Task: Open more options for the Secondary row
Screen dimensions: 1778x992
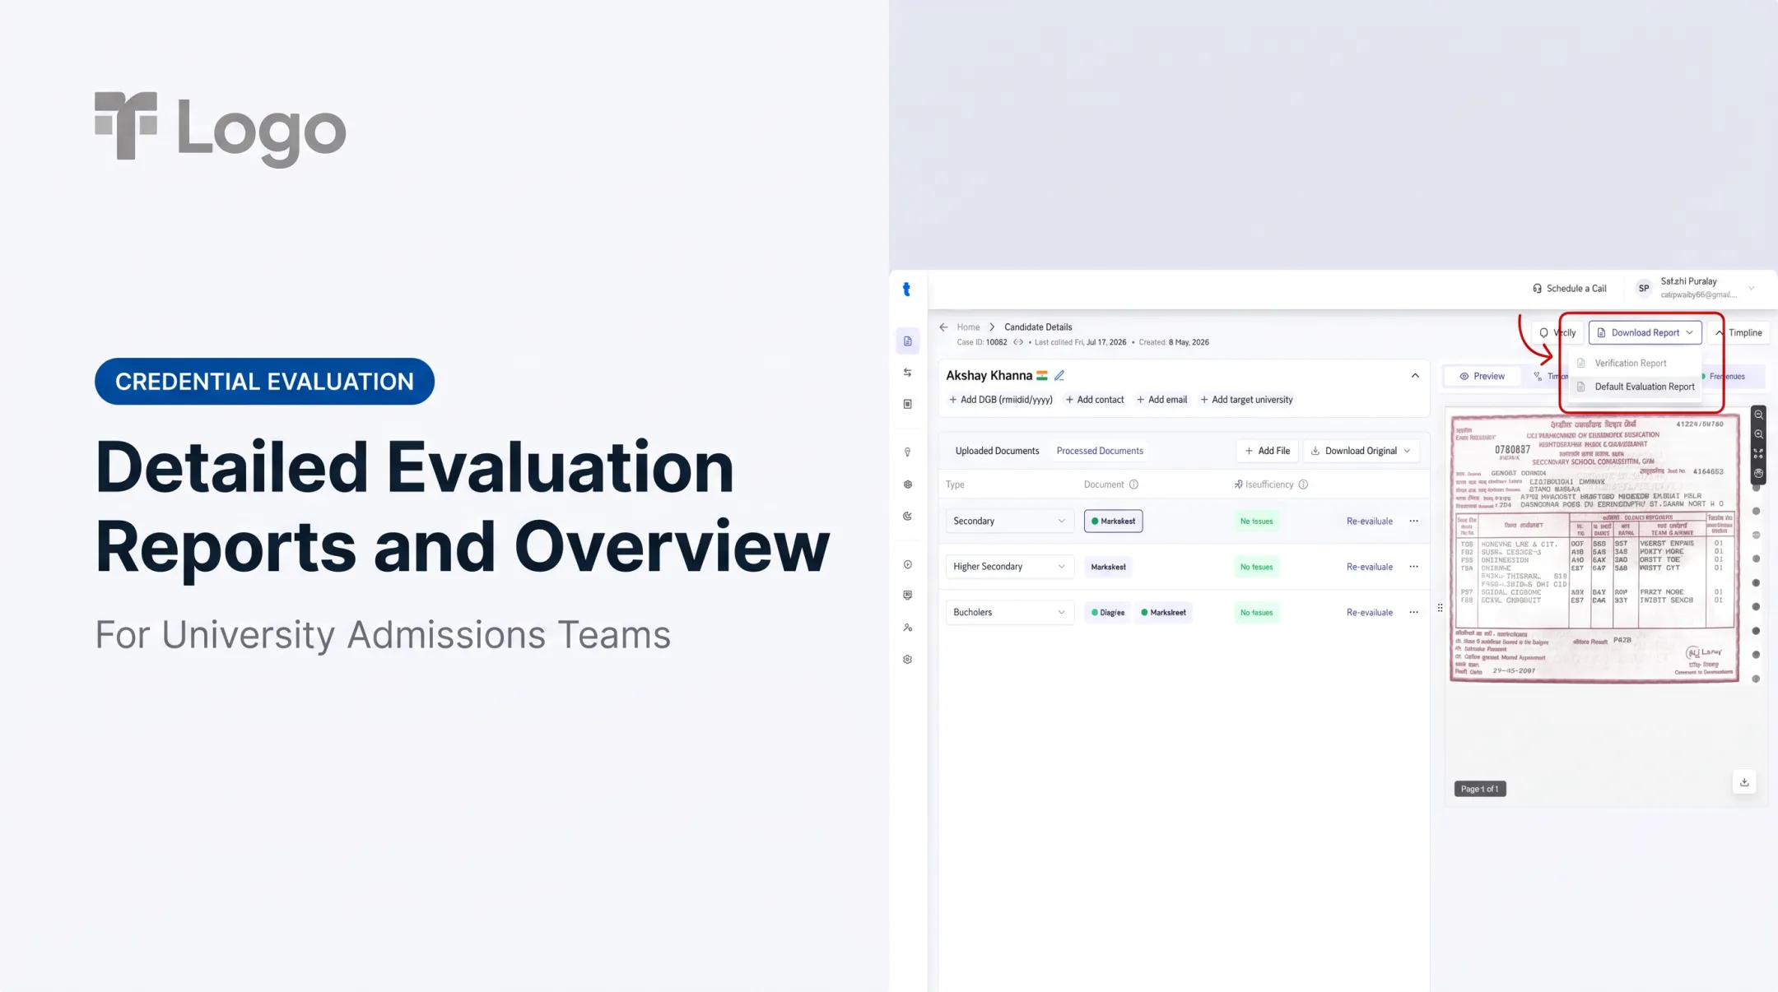Action: 1413,521
